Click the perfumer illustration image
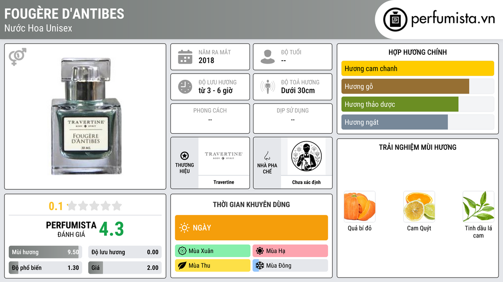The image size is (503, 282). coord(307,156)
